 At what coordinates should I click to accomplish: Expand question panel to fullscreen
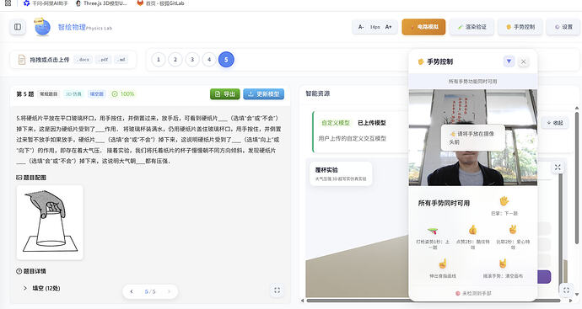point(277,290)
